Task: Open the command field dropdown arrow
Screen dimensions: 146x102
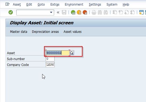Action: click(51, 12)
